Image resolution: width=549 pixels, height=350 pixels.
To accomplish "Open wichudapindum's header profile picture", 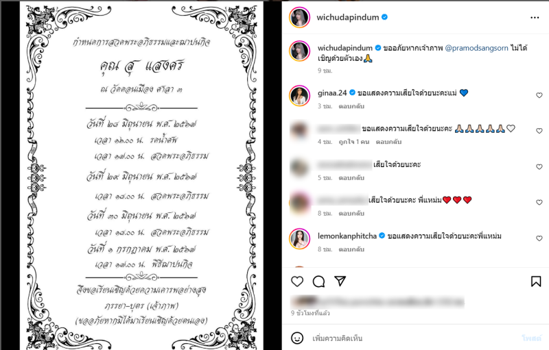I will [x=299, y=17].
